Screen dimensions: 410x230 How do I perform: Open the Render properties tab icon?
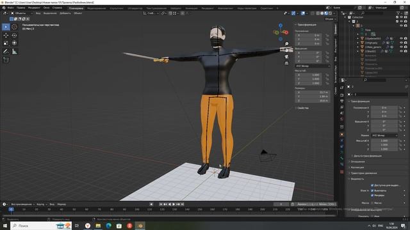(x=341, y=95)
